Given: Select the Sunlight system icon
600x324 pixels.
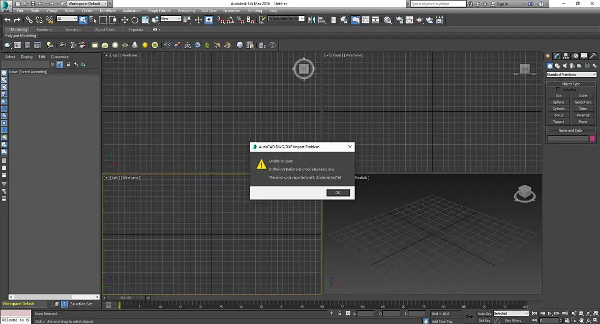Looking at the screenshot, I should tap(145, 45).
